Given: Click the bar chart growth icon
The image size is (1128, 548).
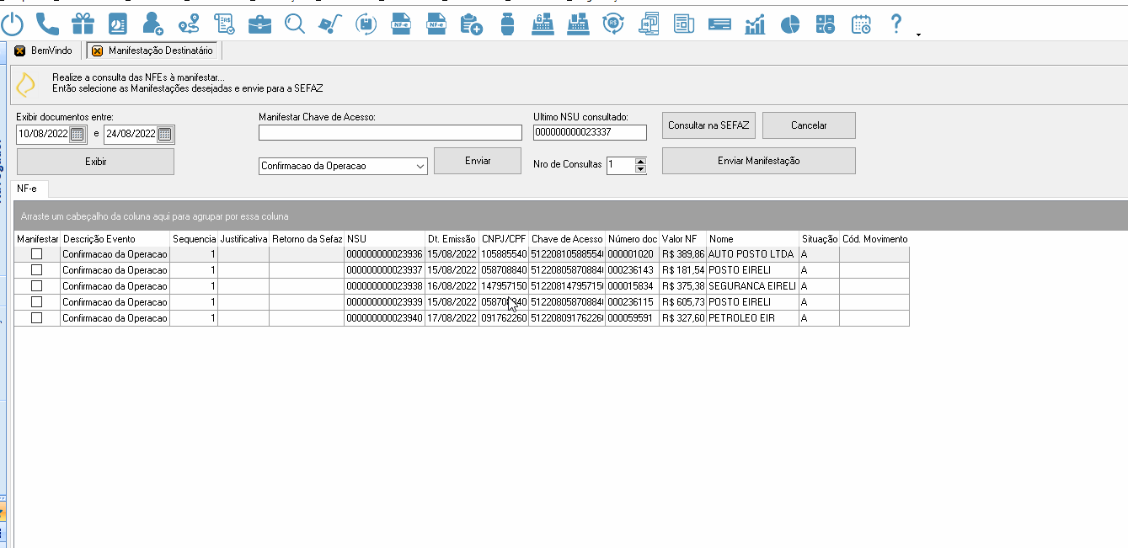Looking at the screenshot, I should pos(754,24).
